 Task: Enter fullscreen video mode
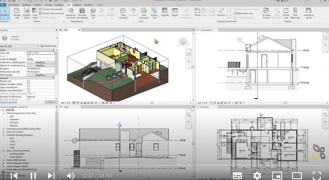click(x=316, y=176)
